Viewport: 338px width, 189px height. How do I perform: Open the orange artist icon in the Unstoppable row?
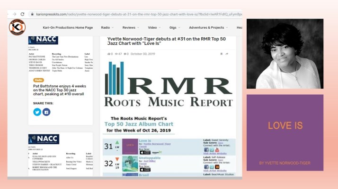click(217, 167)
